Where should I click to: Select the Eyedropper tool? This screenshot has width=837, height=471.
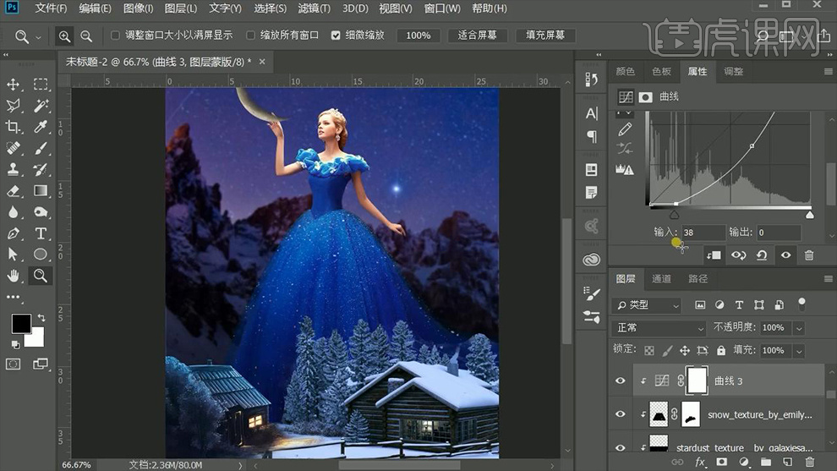coord(40,127)
